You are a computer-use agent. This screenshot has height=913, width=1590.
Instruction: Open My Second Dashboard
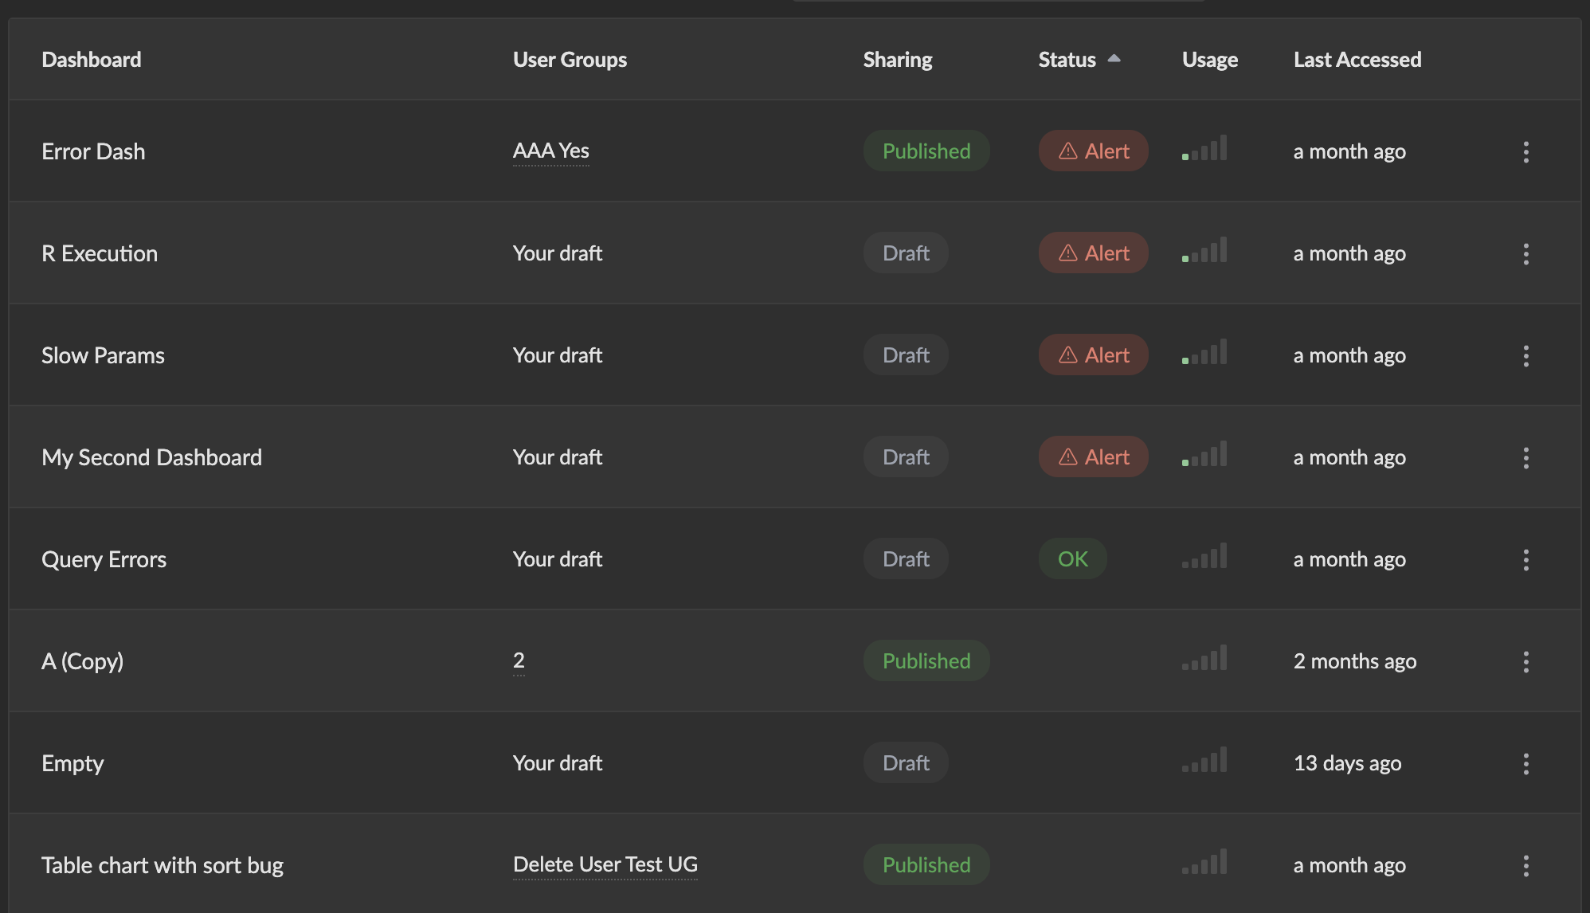coord(151,457)
